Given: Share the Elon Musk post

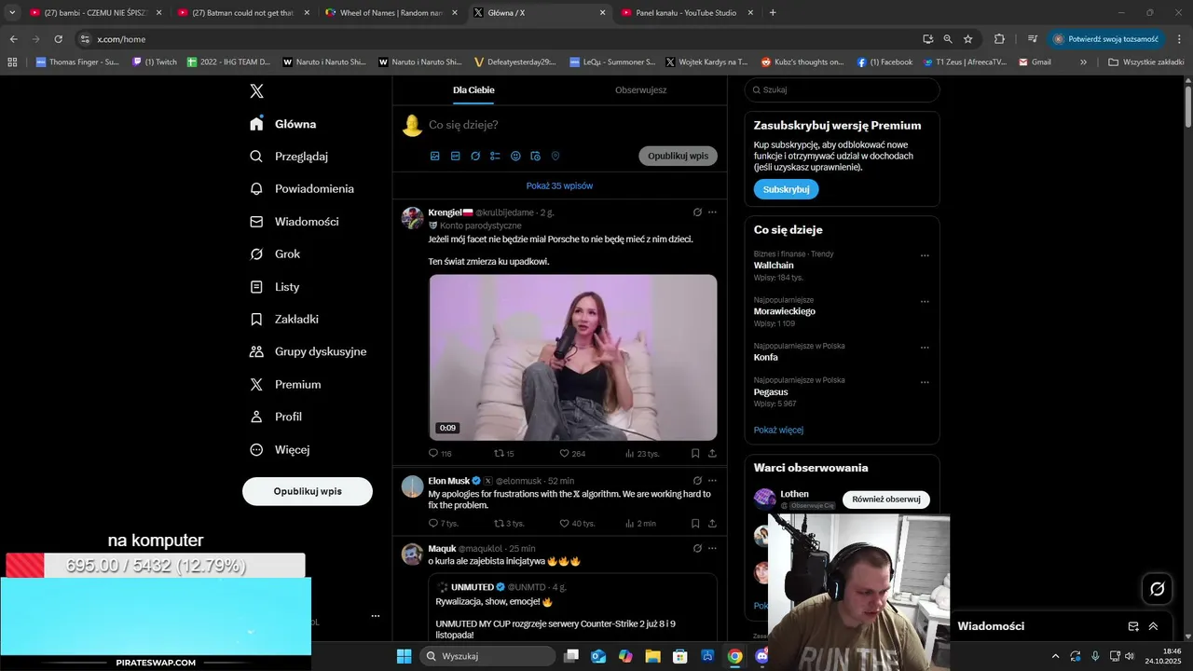Looking at the screenshot, I should (x=712, y=524).
